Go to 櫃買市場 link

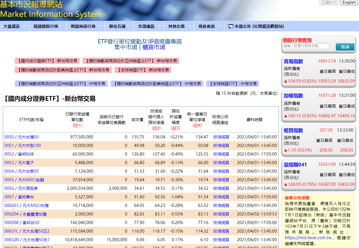pos(154,47)
